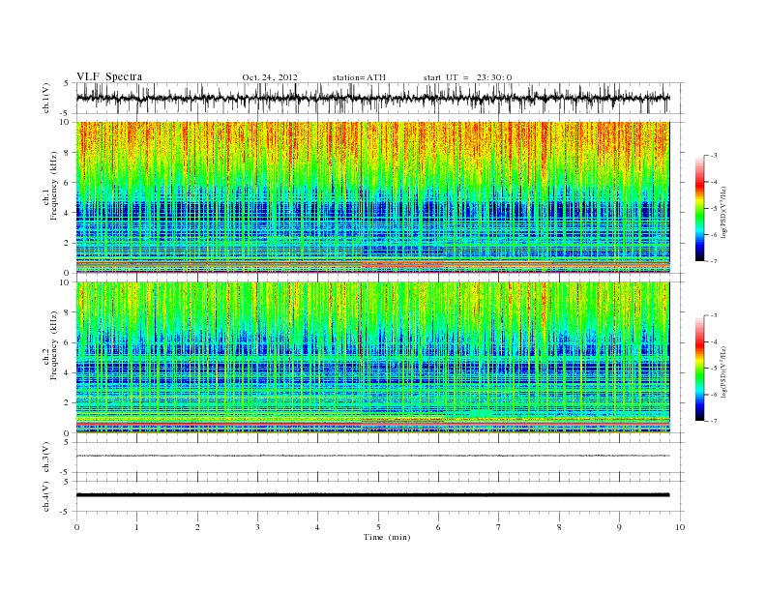This screenshot has width=766, height=592.
Task: Click time axis tick label "8"
Action: pyautogui.click(x=559, y=527)
